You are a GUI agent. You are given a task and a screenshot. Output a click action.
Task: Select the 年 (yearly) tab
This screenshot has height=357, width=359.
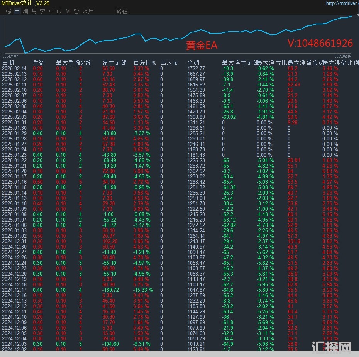point(51,11)
